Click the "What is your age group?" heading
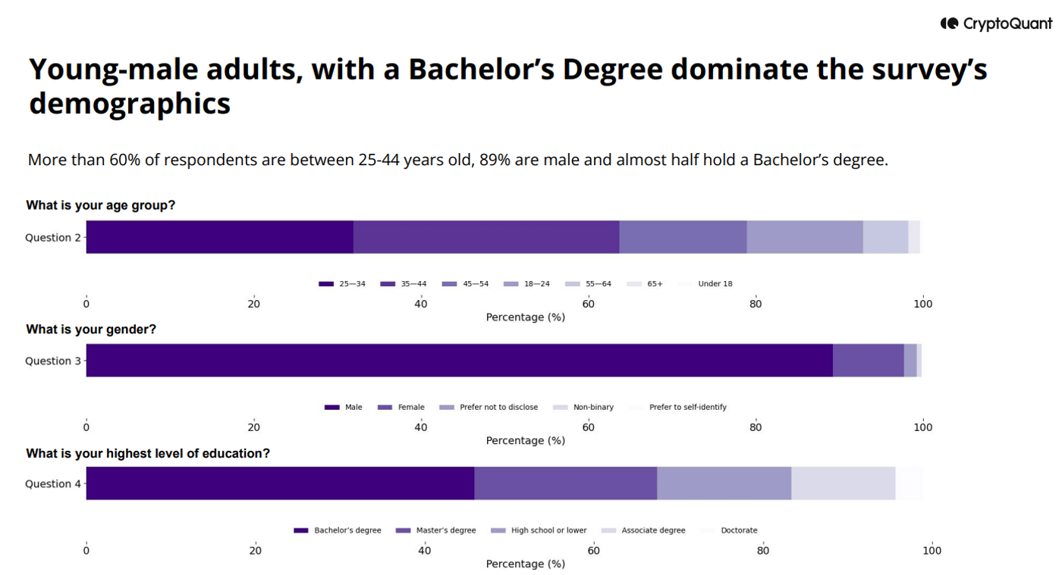The width and height of the screenshot is (1062, 575). [101, 205]
